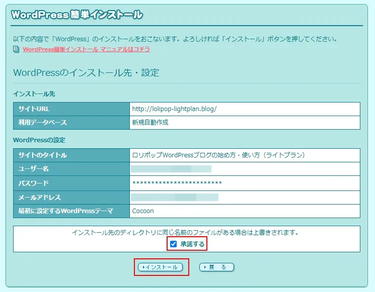The width and height of the screenshot is (375, 292).
Task: Click the WordPress簡単インストール page title
Action: tap(77, 15)
